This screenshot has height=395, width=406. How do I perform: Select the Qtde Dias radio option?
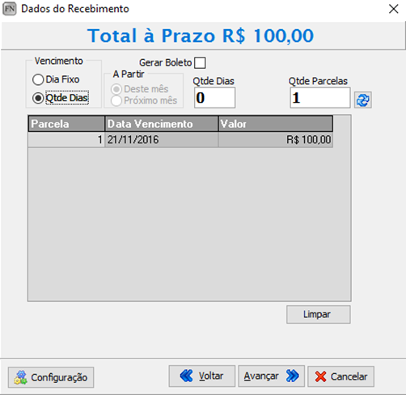[38, 98]
